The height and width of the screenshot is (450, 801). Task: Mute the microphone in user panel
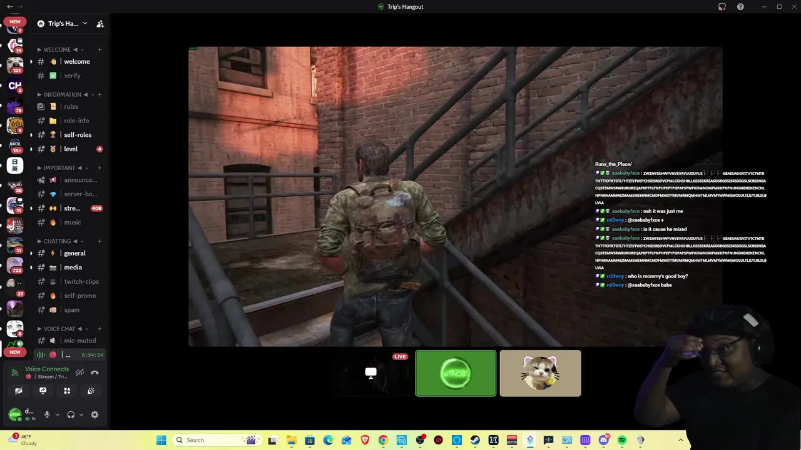tap(46, 414)
